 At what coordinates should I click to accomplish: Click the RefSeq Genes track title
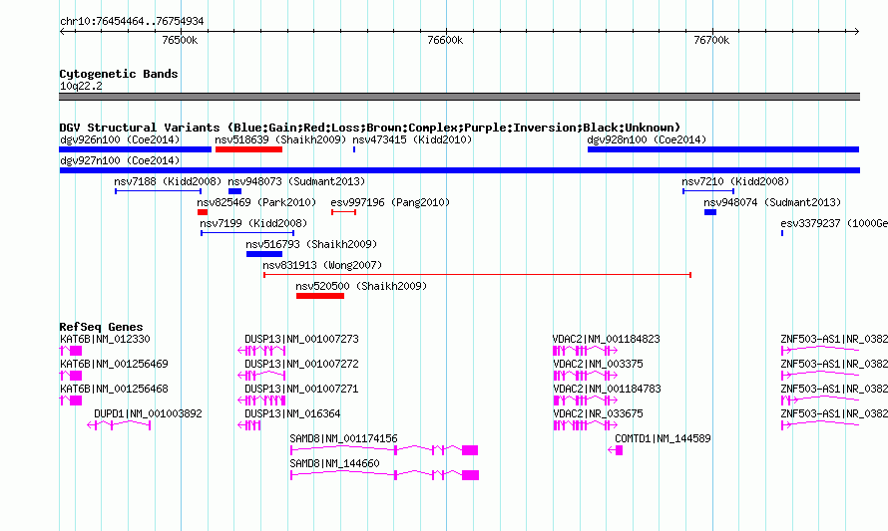pos(102,327)
